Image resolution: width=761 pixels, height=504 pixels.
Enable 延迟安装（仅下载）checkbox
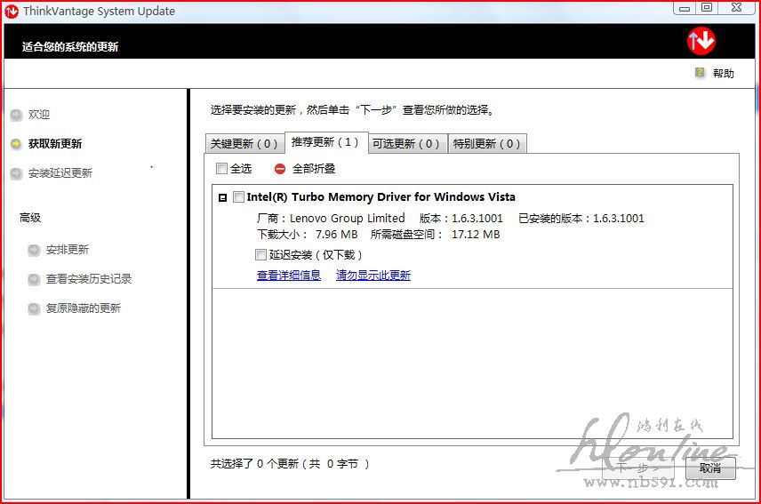[260, 255]
